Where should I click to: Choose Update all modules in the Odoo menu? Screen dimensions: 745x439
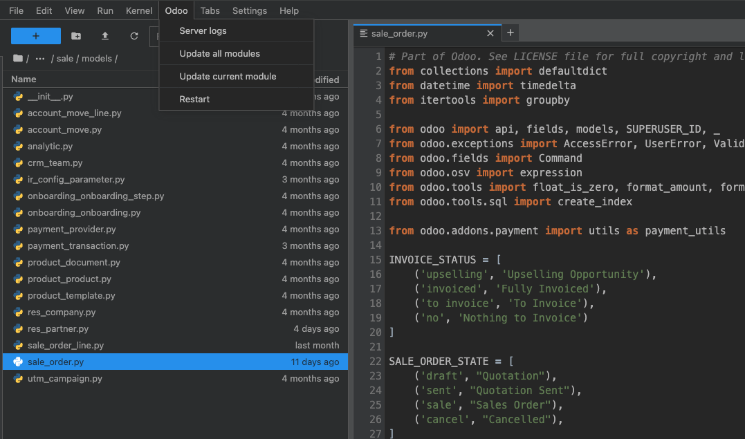coord(219,54)
